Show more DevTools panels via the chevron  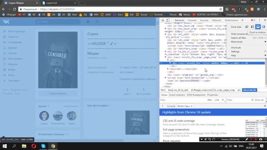click(x=242, y=20)
